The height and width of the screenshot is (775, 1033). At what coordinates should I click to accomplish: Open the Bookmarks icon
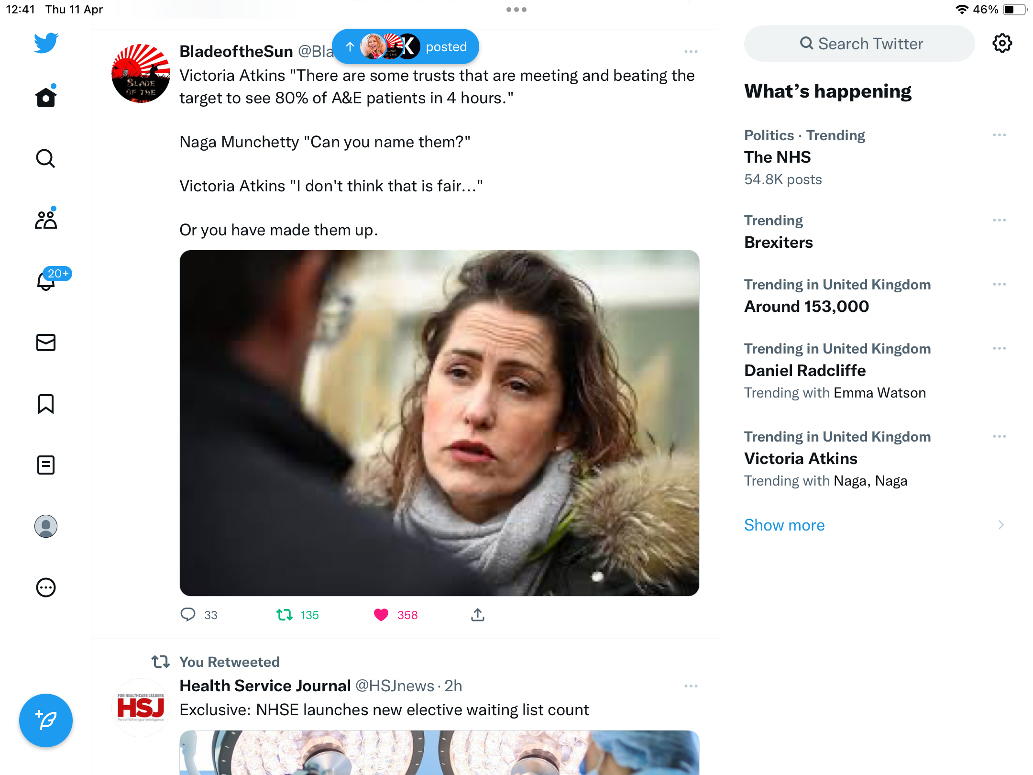46,404
